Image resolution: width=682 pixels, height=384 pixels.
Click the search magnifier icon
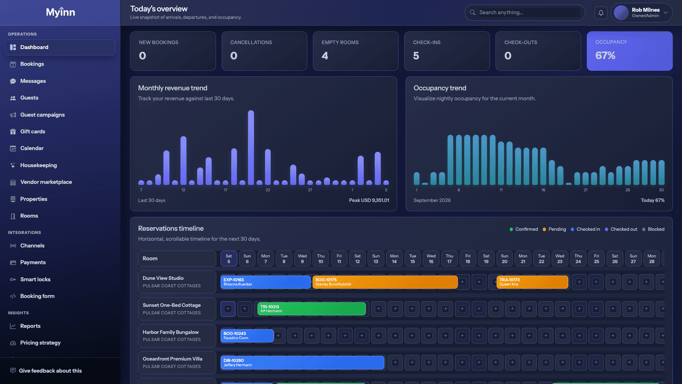[x=472, y=12]
